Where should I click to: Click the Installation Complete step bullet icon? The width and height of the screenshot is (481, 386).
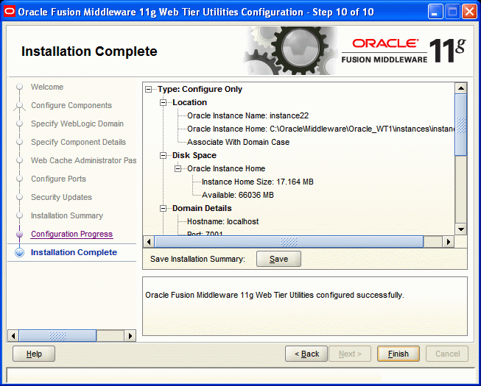point(20,252)
